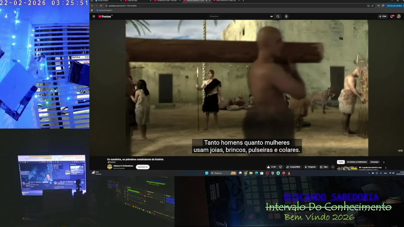Image resolution: width=404 pixels, height=227 pixels.
Task: Dislike the video with thumbs-down
Action: 280,167
